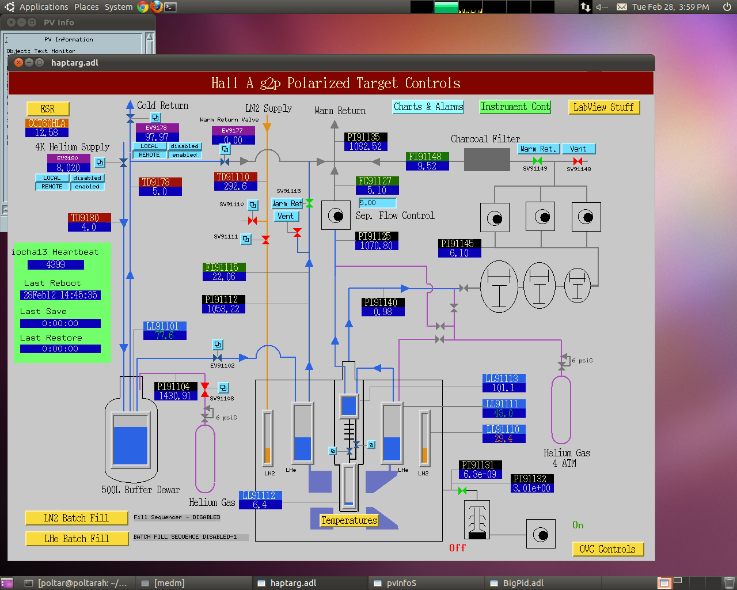The width and height of the screenshot is (737, 590).
Task: Select enabled for EV9180
Action: pos(87,187)
